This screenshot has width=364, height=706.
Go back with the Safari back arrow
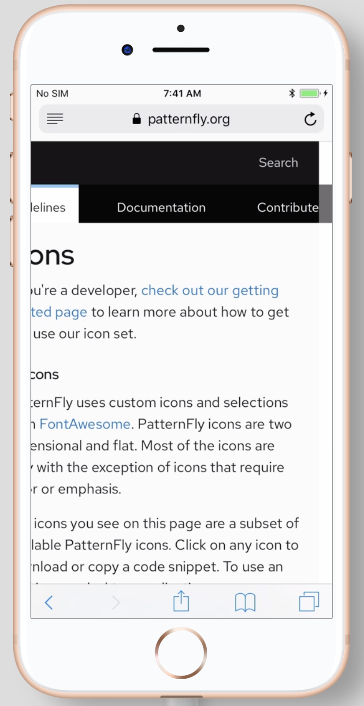point(49,602)
